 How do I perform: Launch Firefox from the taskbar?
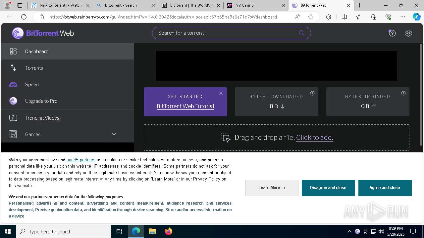[169, 231]
